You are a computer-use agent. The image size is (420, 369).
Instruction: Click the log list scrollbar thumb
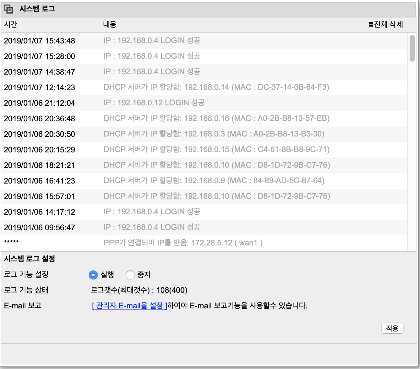pos(412,48)
